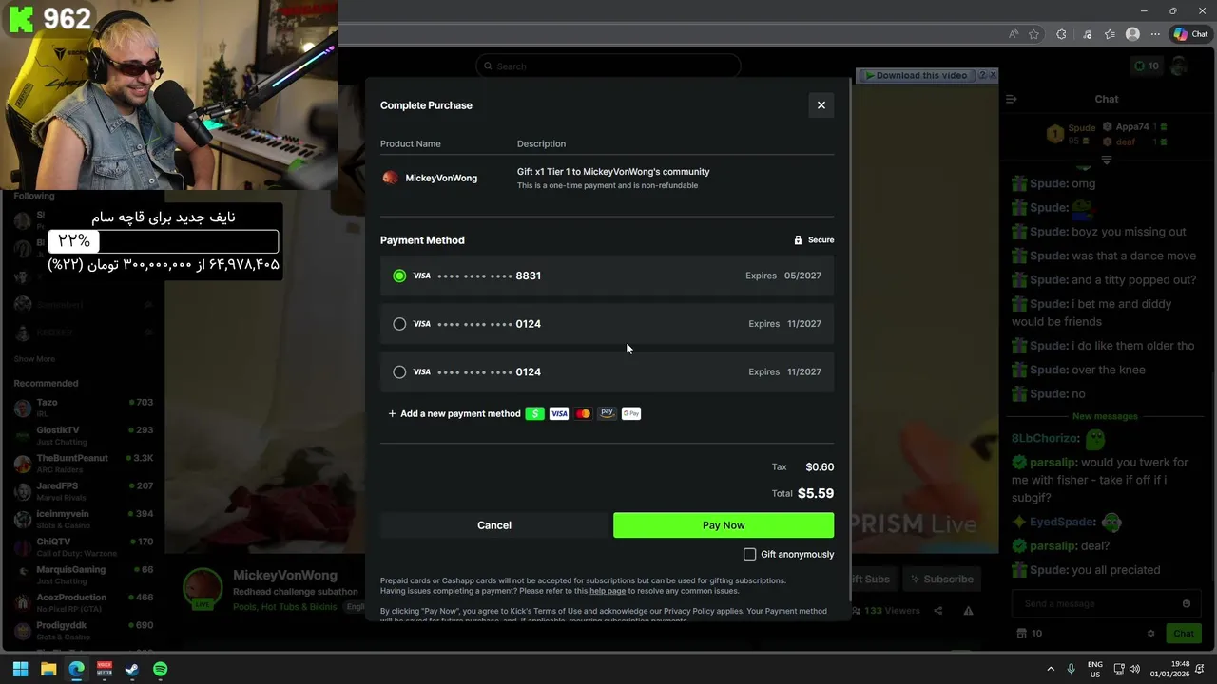This screenshot has width=1217, height=684.
Task: Pick the Cash App payment icon
Action: [534, 413]
